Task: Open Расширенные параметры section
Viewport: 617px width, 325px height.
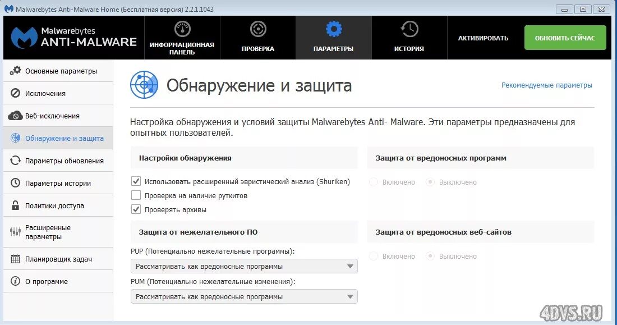Action: tap(58, 232)
